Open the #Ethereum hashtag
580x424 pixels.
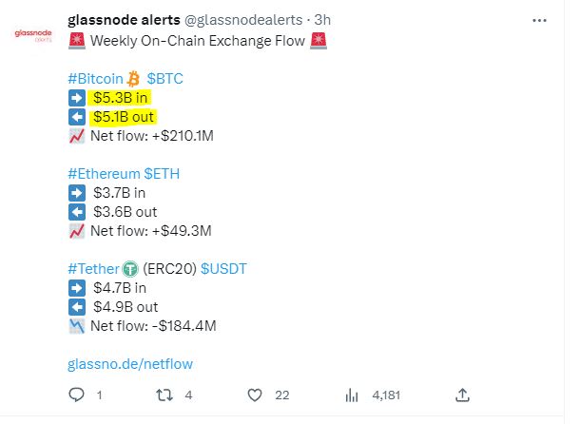tap(104, 174)
